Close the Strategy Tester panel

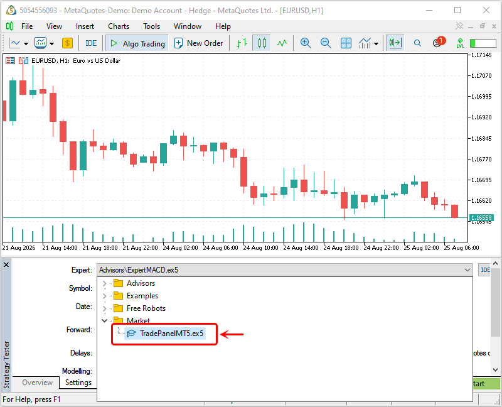pyautogui.click(x=6, y=264)
